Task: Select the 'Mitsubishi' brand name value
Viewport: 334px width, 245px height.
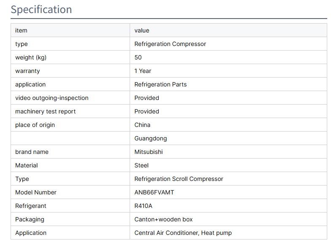Action: pyautogui.click(x=149, y=152)
